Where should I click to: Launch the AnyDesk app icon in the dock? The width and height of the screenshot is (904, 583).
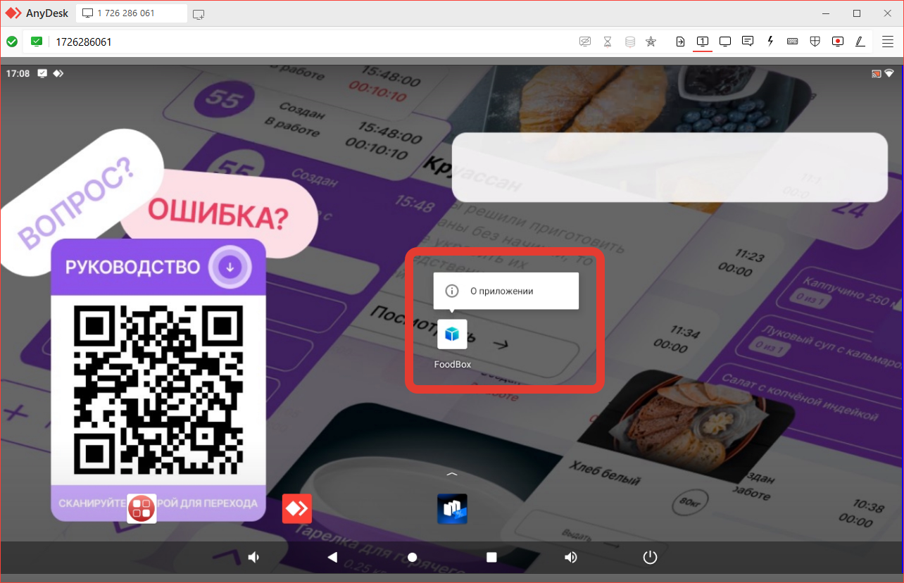[297, 508]
